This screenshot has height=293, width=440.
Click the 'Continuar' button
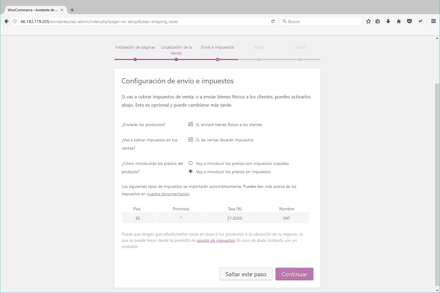click(294, 274)
